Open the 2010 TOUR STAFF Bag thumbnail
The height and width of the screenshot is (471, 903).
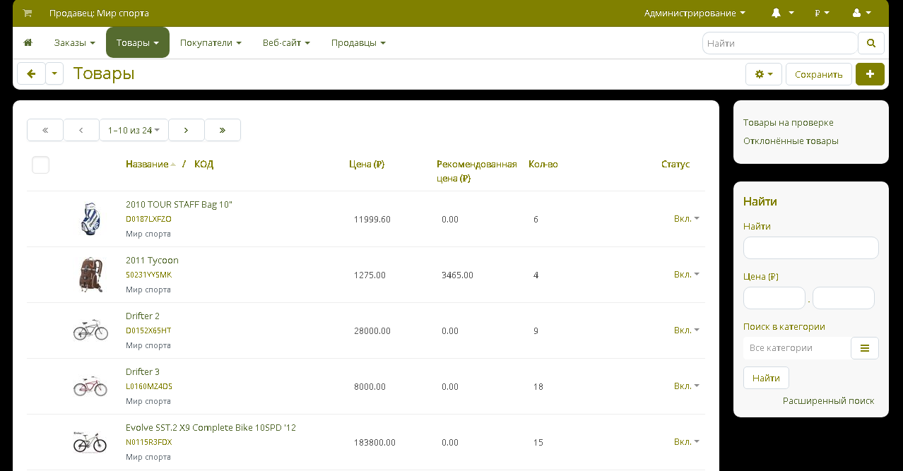click(91, 219)
